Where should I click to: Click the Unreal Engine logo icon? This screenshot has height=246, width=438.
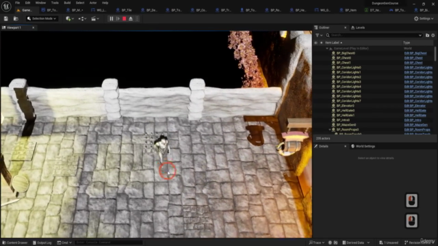point(6,6)
